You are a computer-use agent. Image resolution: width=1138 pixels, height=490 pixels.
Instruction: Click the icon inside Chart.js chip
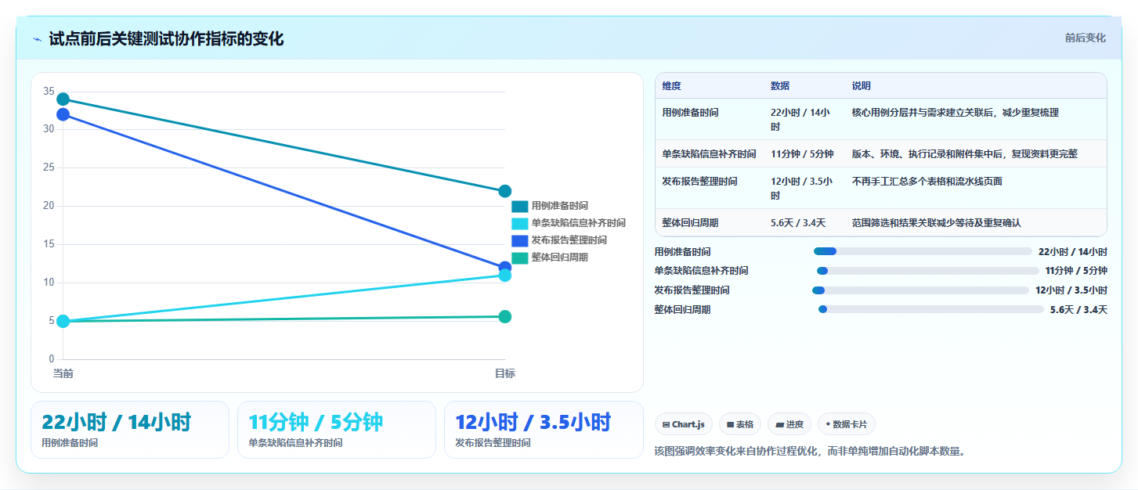[x=666, y=425]
